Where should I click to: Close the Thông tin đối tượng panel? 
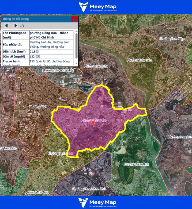click(x=74, y=19)
